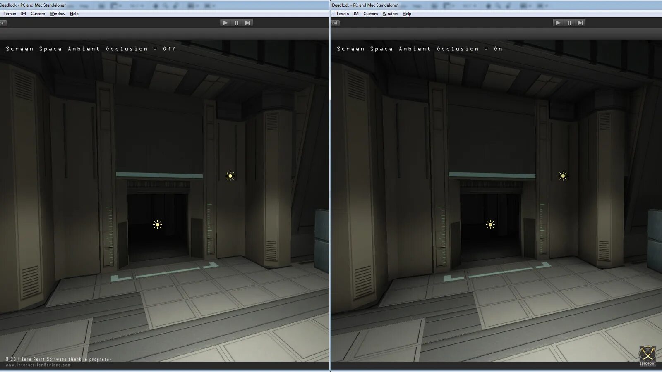Open Help menu in right window

click(407, 14)
